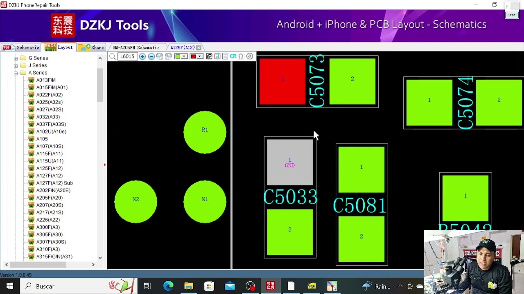Select round test point N1
524x294 pixels.
[205, 202]
